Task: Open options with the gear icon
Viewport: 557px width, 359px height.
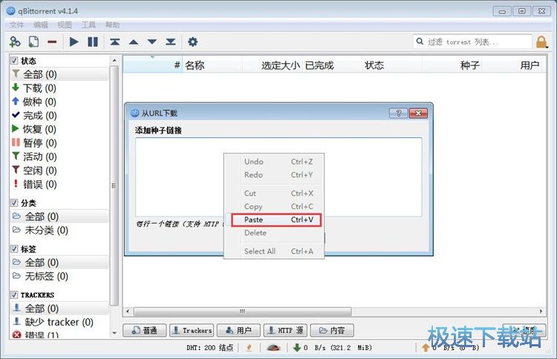Action: [x=192, y=42]
